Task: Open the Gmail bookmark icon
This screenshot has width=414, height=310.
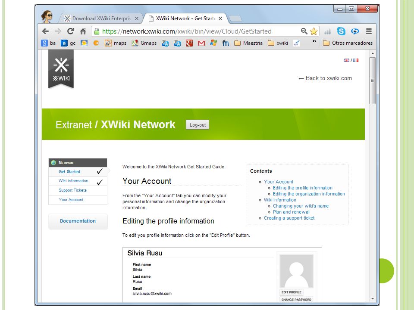Action: (201, 43)
